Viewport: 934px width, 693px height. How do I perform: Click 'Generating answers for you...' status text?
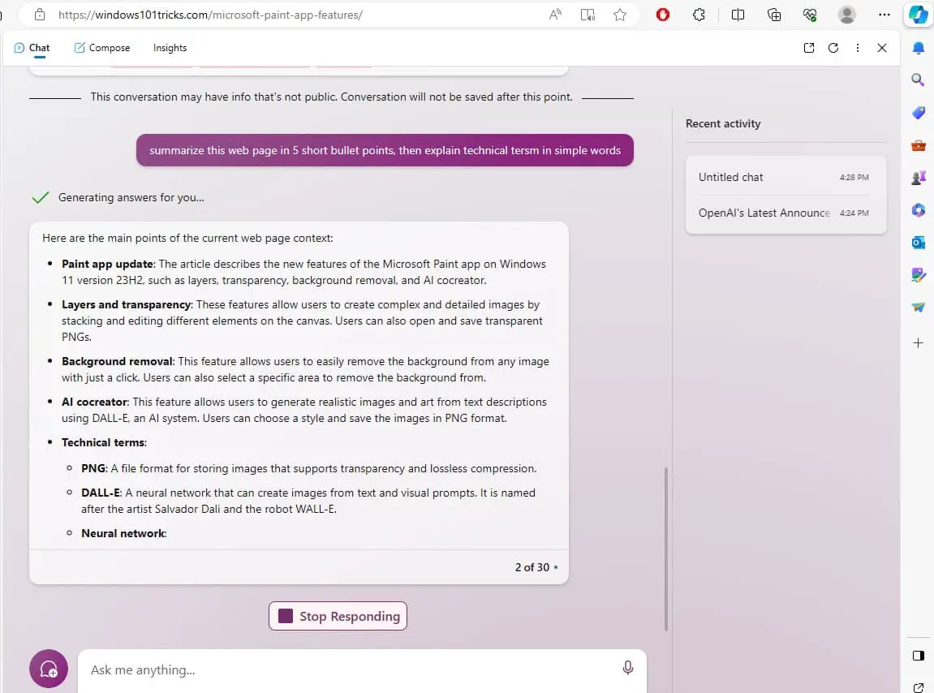click(x=131, y=197)
